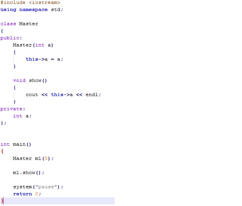This screenshot has height=206, width=242.
Task: Click the red opening brace of main
Action: 2,151
